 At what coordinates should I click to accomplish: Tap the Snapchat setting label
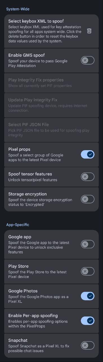tap(18, 340)
